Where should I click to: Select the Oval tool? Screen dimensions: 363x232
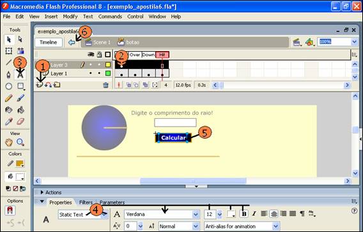tap(9, 86)
